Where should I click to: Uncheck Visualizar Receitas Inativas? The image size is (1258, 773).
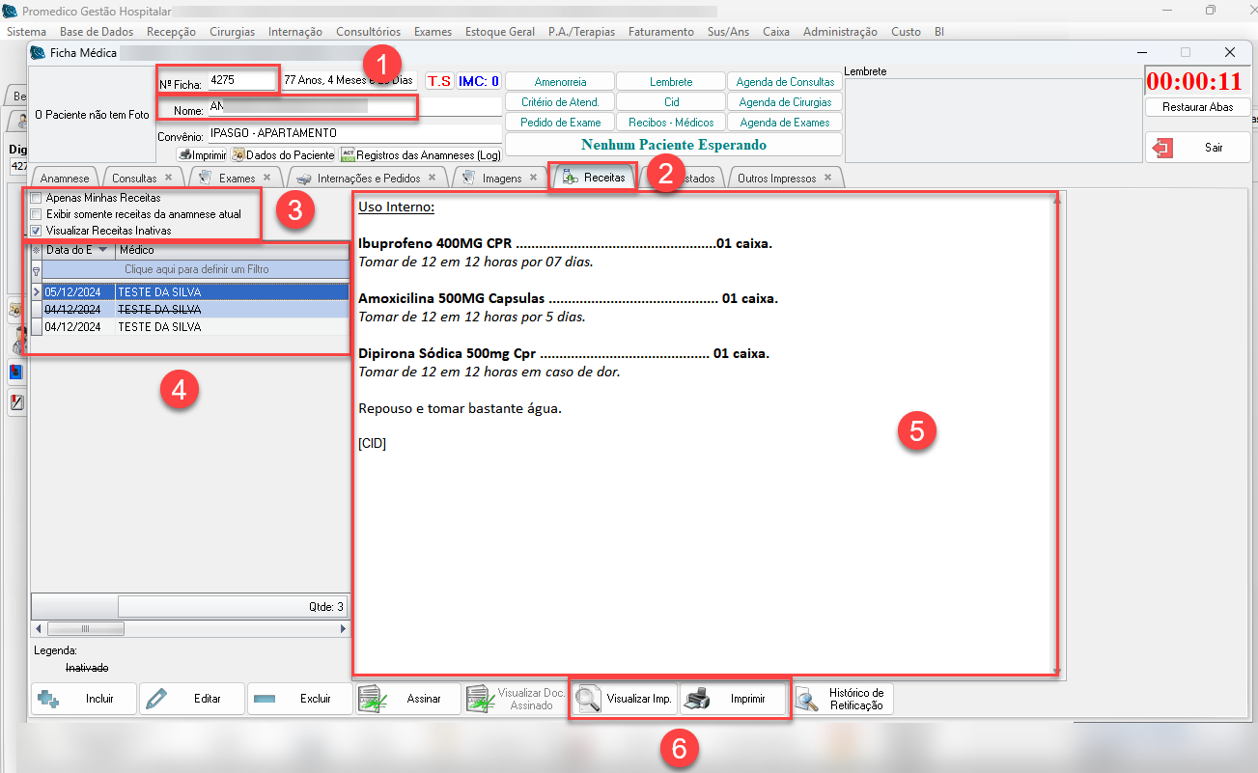[37, 231]
